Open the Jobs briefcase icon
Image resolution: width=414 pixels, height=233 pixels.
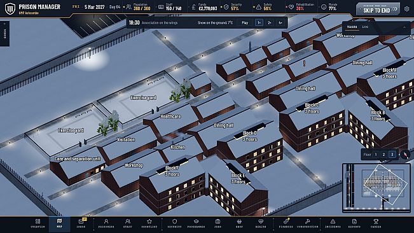(217, 221)
